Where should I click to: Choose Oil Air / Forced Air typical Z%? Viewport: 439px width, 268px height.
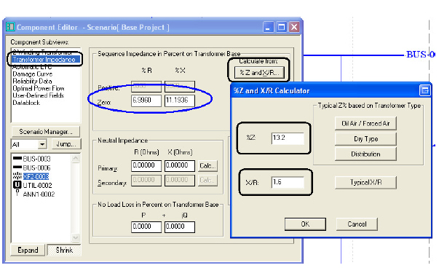point(365,124)
